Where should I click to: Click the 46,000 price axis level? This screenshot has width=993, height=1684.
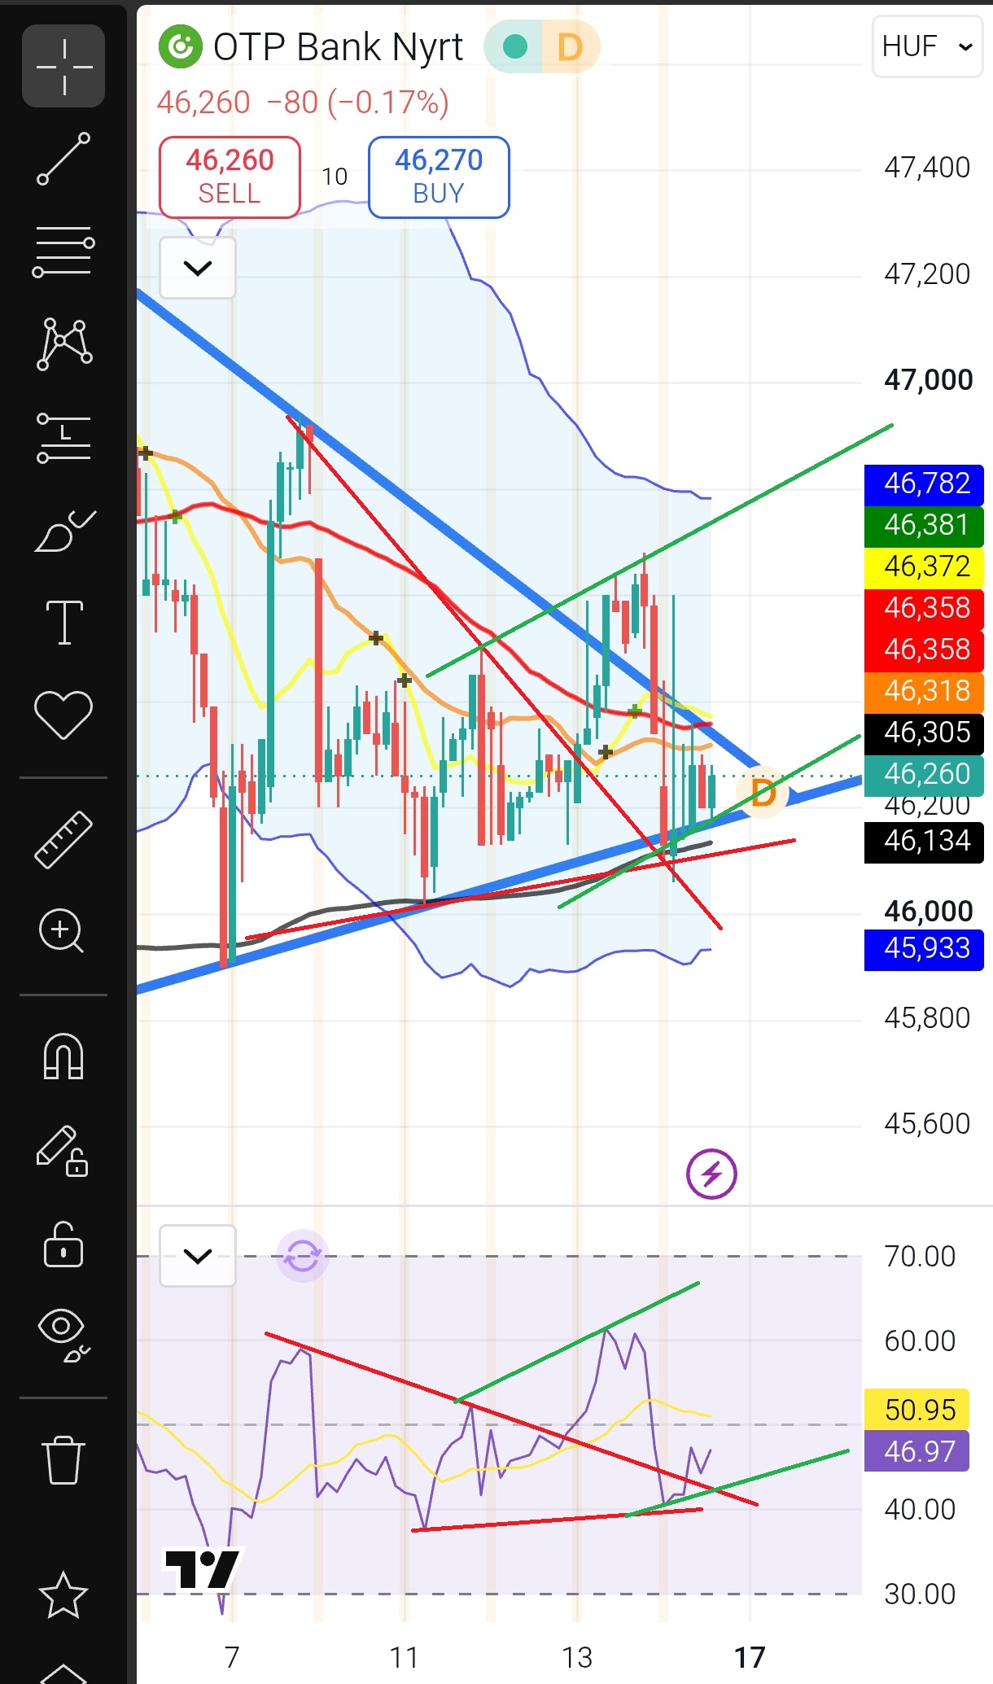point(928,912)
